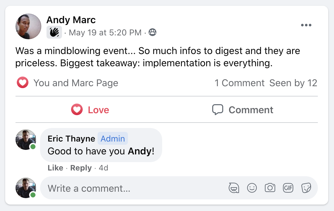
Task: Like Eric Thayne's comment
Action: (x=55, y=168)
